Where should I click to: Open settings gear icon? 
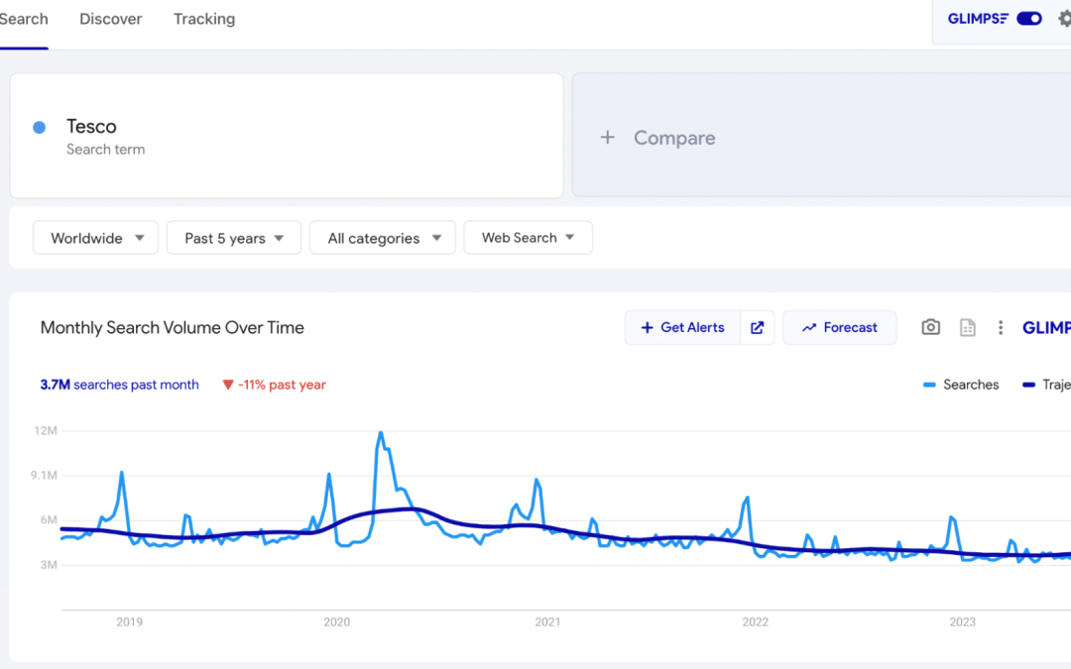click(x=1064, y=19)
